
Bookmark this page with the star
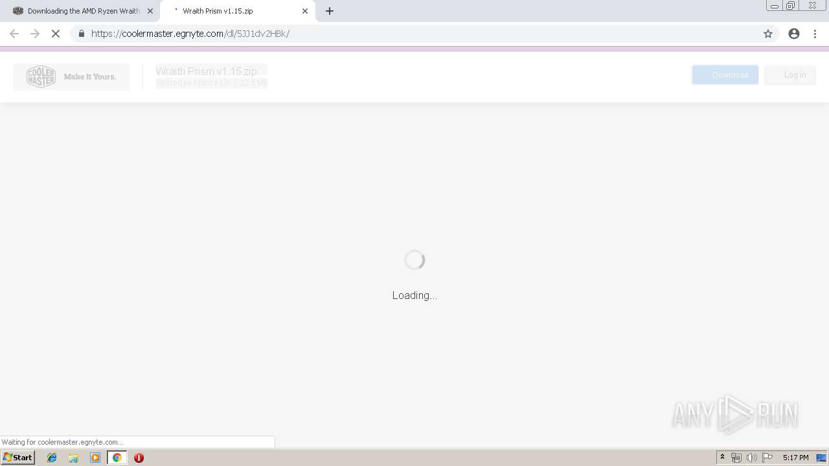[768, 34]
